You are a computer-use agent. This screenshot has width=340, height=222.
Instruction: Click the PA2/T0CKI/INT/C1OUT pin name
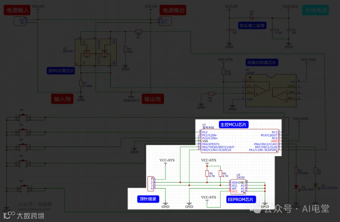pyautogui.click(x=218, y=147)
